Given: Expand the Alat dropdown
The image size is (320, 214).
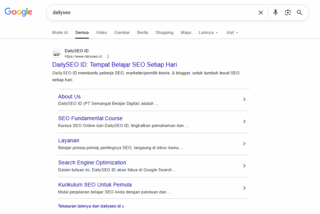Looking at the screenshot, I should [x=232, y=33].
